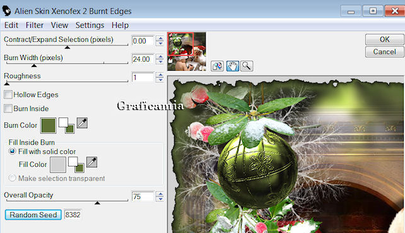405x233 pixels.
Task: Click Fill Color foreground/background swatch icon
Action: coord(76,165)
